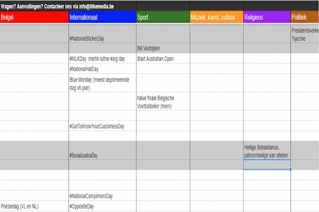This screenshot has height=212, width=319.
Task: Select the Poëziedag (VL en NL) cell
Action: coord(34,206)
